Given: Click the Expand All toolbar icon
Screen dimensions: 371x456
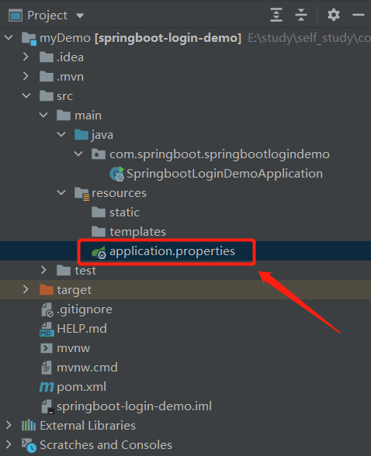Looking at the screenshot, I should (x=276, y=15).
